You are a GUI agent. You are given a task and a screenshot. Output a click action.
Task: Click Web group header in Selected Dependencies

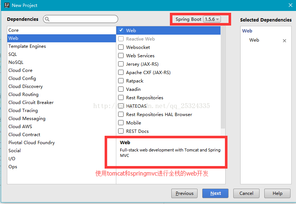pyautogui.click(x=247, y=31)
